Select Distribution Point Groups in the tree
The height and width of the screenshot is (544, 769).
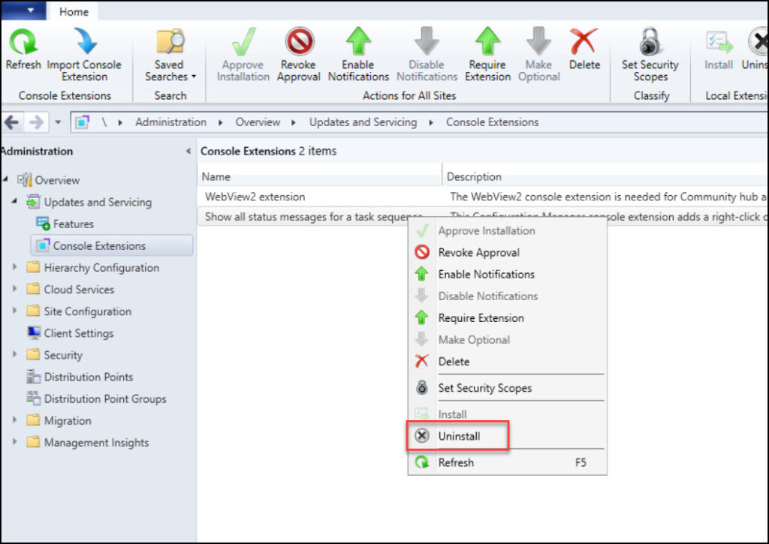[x=97, y=399]
